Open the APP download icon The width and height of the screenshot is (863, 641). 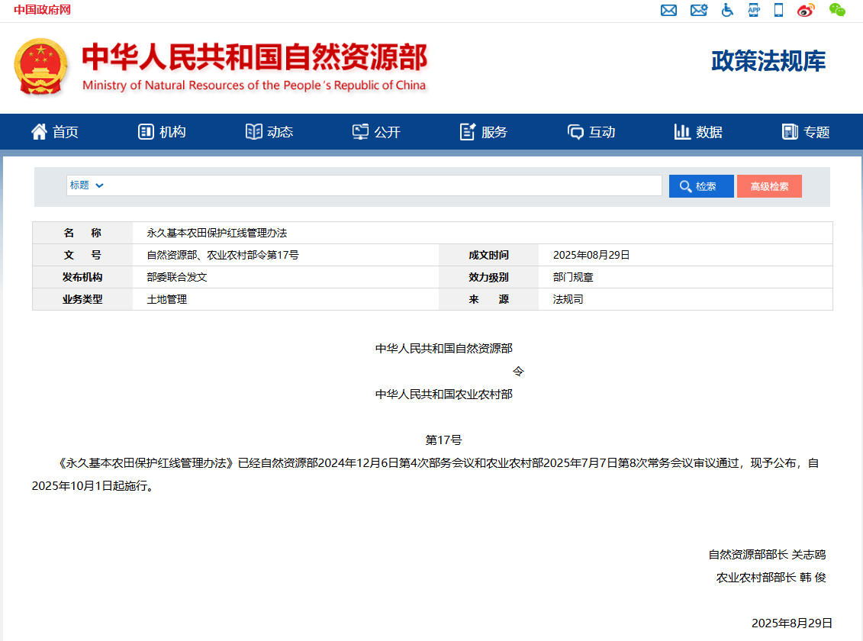(753, 10)
